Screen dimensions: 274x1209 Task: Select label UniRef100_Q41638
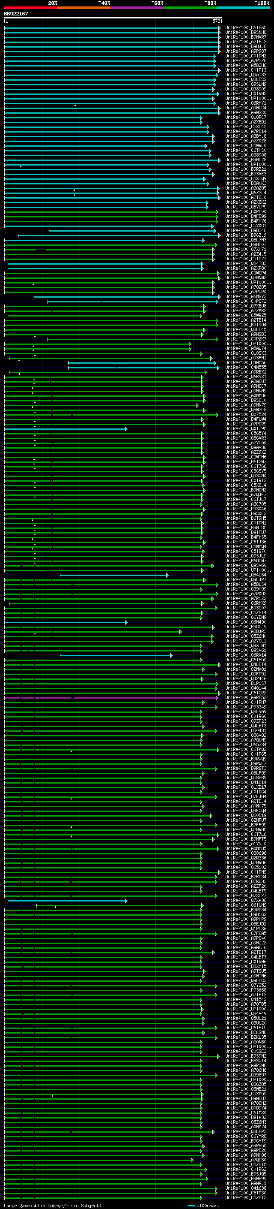[x=246, y=1188]
